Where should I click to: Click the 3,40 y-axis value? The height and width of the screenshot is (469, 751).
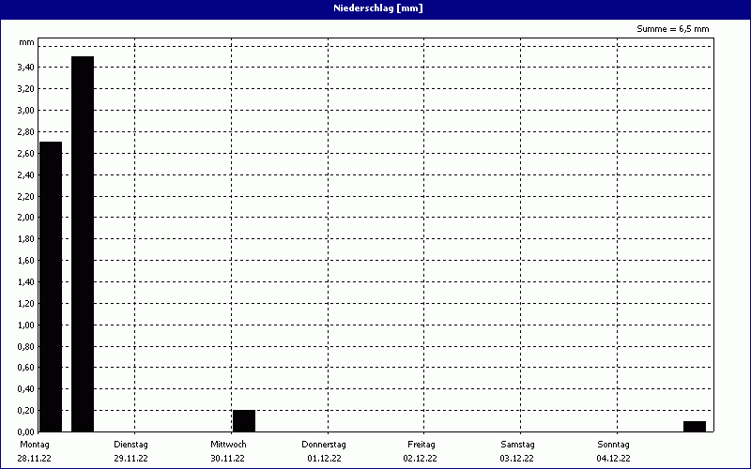click(25, 68)
